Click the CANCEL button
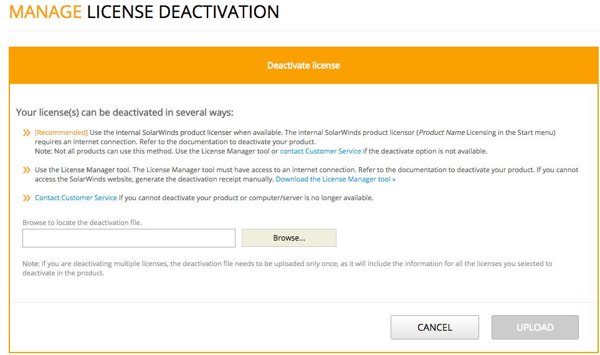Screen dimensions: 600x355 (435, 327)
